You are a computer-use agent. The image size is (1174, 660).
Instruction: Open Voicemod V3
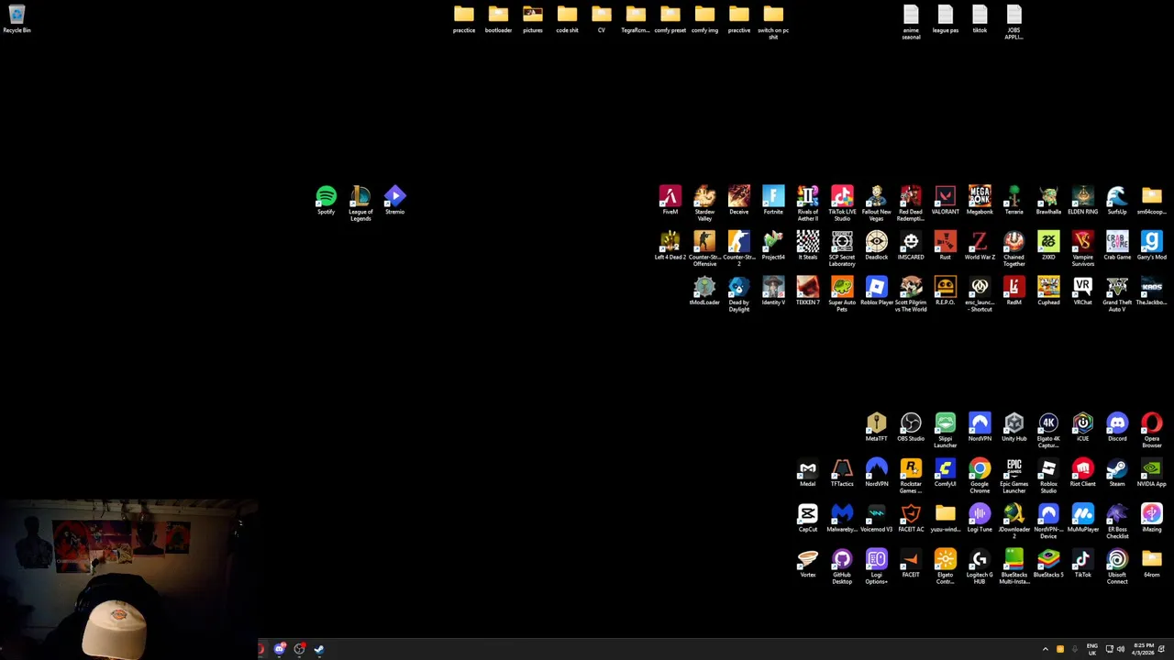[x=876, y=518]
